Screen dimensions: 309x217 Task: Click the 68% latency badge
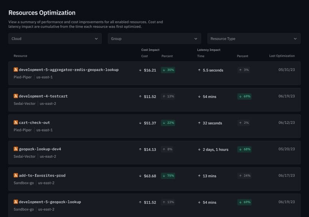244,149
